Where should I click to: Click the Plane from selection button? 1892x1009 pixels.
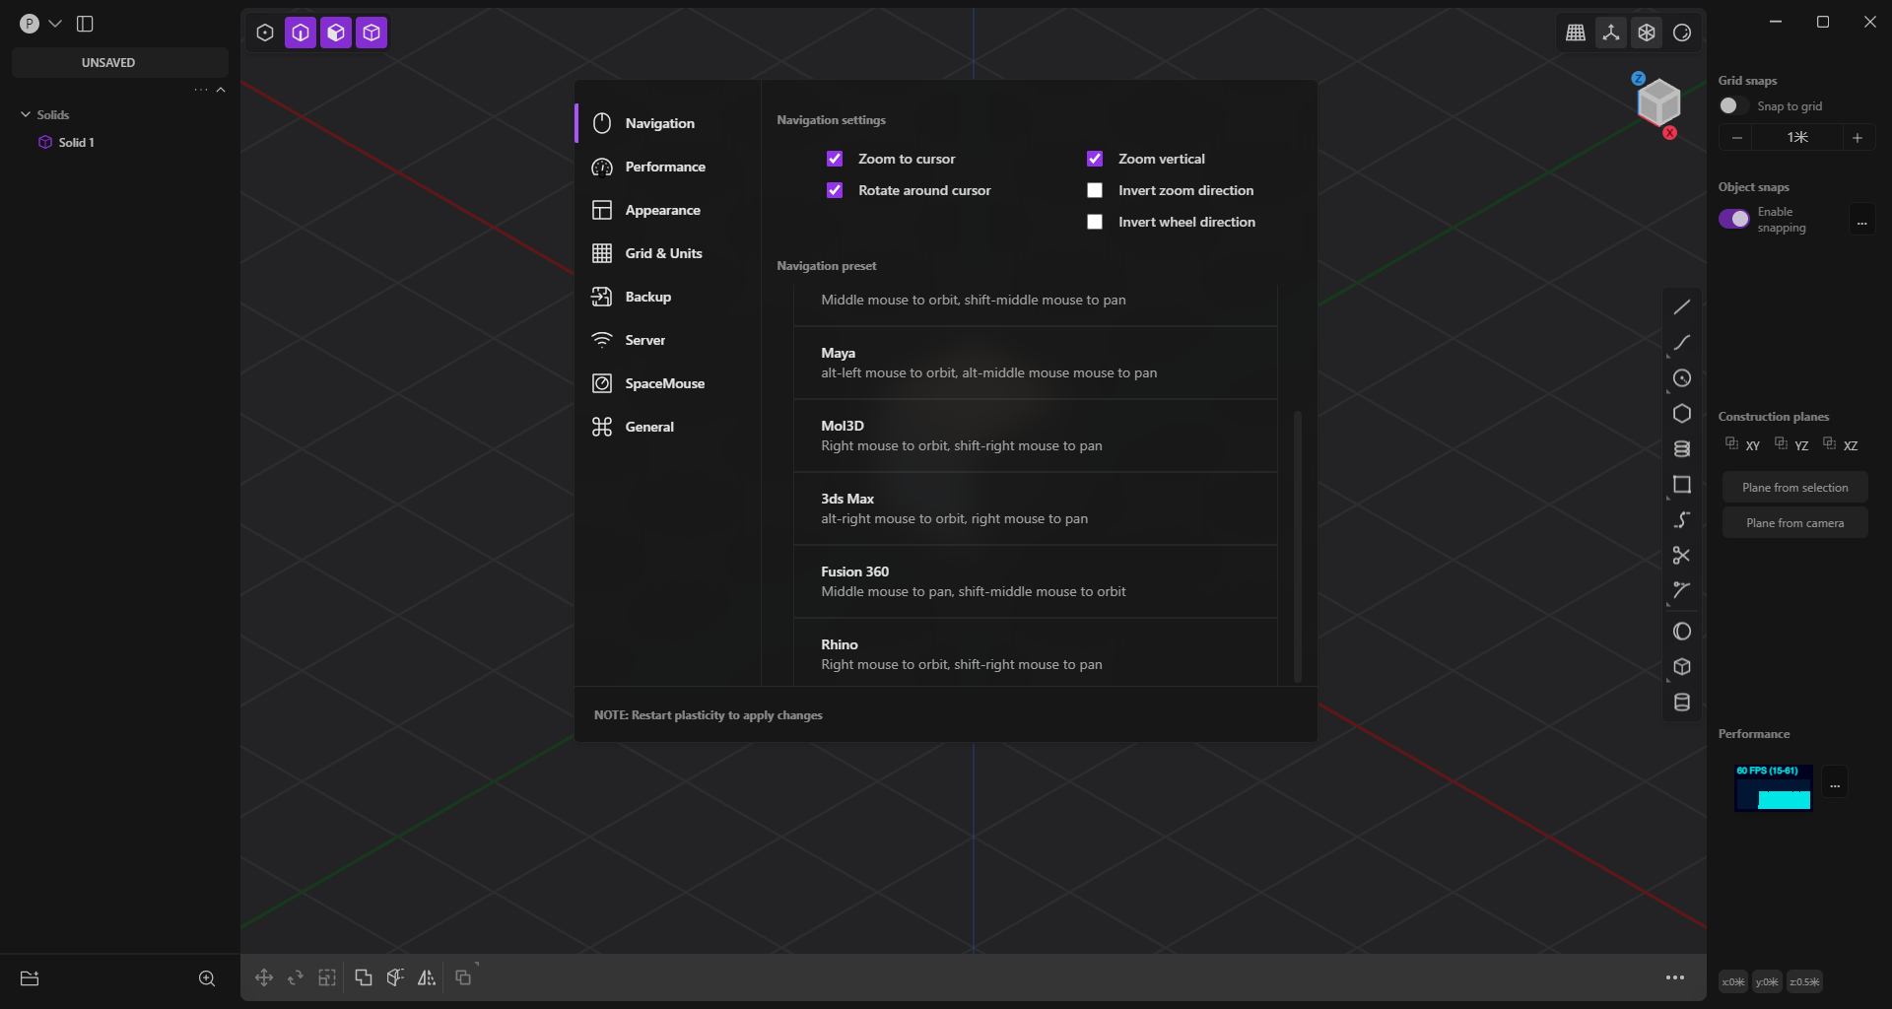(1794, 486)
